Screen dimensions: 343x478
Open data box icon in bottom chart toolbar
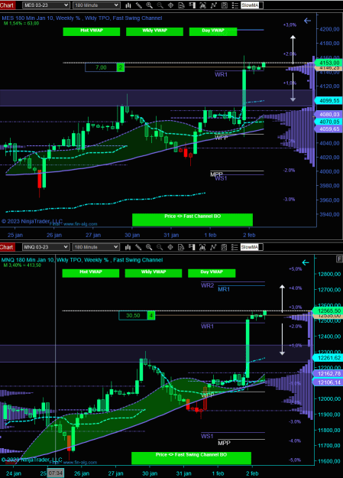tap(181, 247)
